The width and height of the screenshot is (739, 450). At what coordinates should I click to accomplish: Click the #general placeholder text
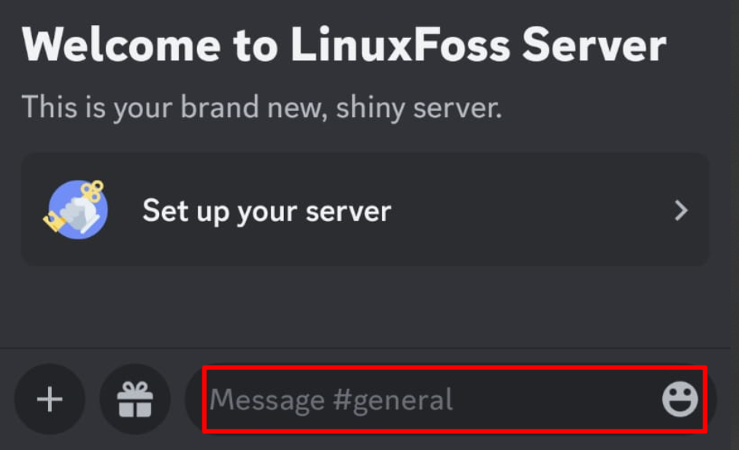393,401
